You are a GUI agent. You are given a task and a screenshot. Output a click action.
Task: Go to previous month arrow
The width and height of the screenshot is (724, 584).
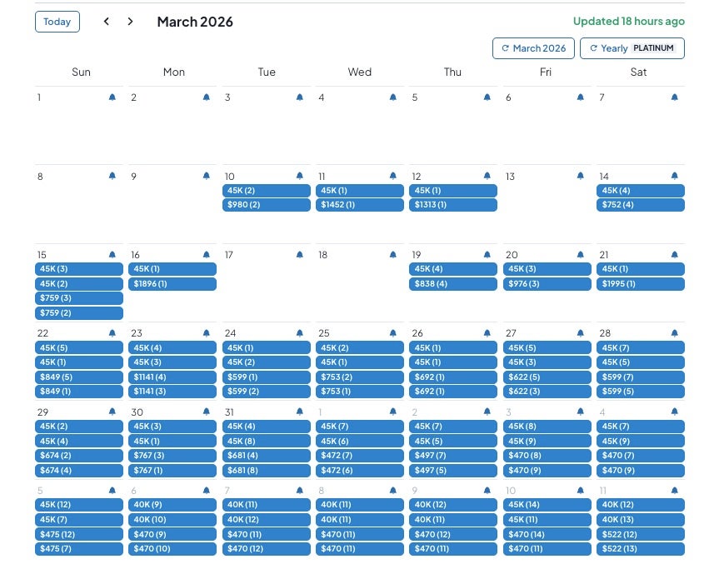point(106,22)
